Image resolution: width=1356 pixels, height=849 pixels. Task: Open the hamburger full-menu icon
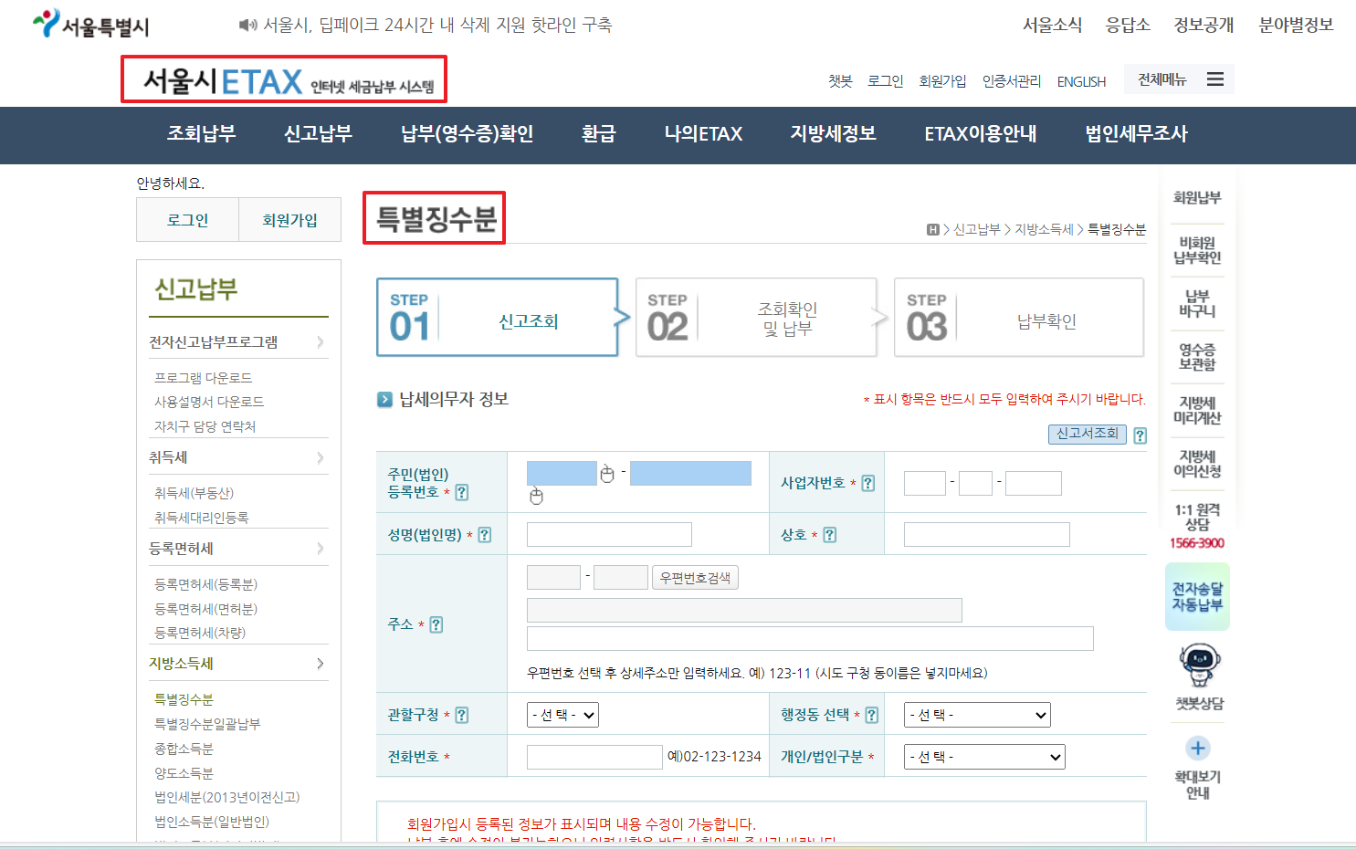point(1215,79)
